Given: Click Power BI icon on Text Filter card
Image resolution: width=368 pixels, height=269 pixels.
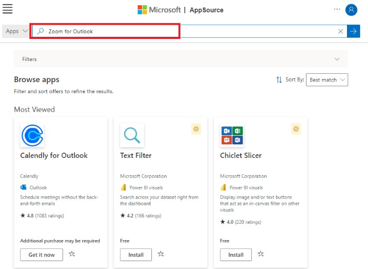Looking at the screenshot, I should (x=123, y=187).
